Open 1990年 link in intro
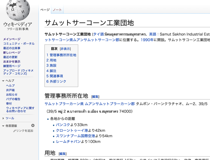The image size is (210, 160). click(147, 40)
